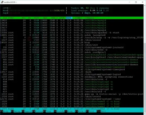Click F7 Nice - to lower niceness
Screen dimensions: 146x115
[70, 111]
